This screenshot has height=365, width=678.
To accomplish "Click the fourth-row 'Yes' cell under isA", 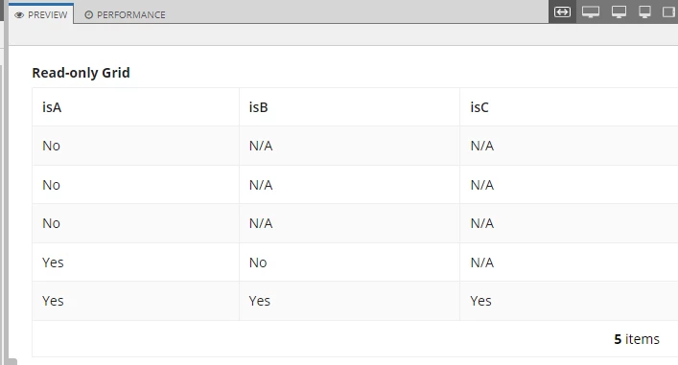I will [x=135, y=262].
